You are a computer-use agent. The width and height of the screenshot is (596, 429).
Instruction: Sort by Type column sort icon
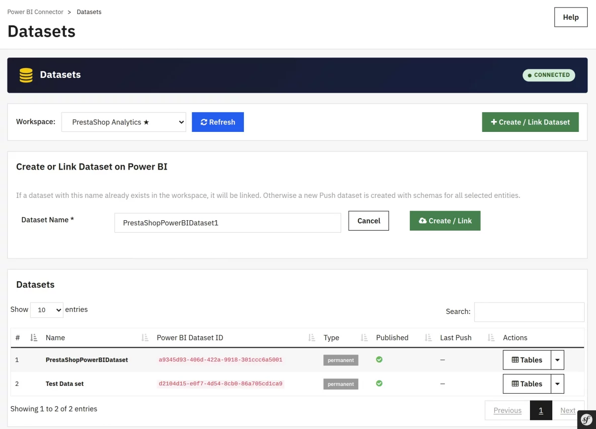[x=365, y=338]
